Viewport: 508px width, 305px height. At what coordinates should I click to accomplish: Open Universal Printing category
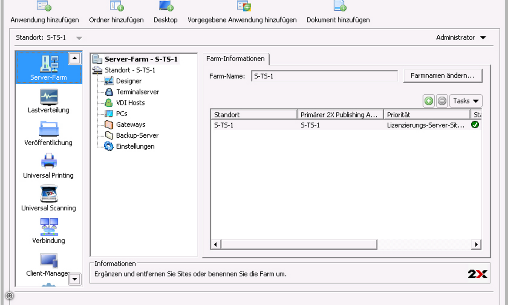(49, 166)
